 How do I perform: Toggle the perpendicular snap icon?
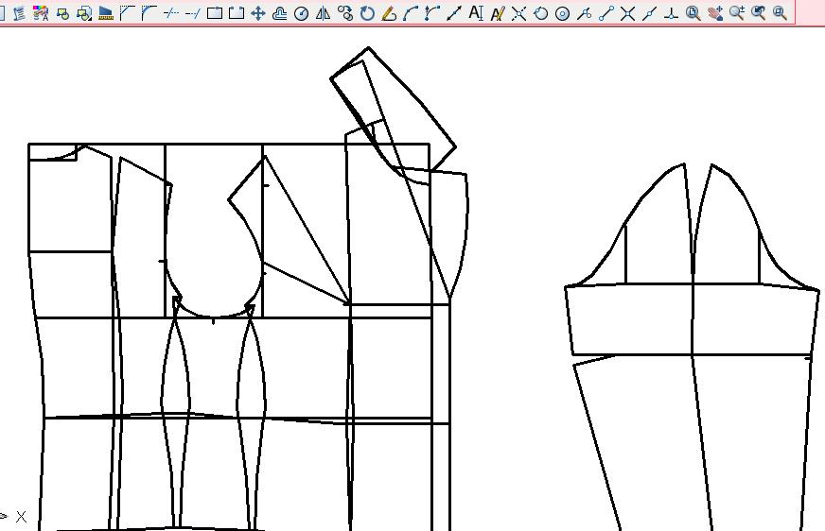(671, 13)
